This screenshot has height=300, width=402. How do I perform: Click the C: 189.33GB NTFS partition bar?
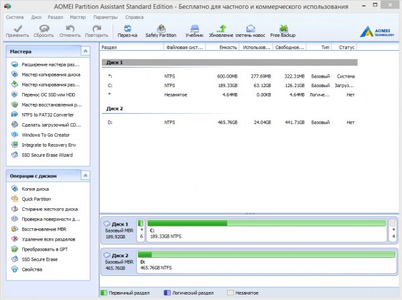(x=267, y=230)
